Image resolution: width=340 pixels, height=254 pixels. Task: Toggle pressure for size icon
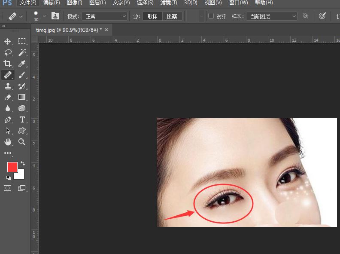(322, 16)
